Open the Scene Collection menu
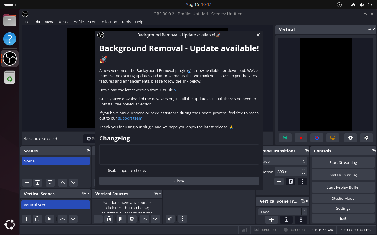 [102, 22]
